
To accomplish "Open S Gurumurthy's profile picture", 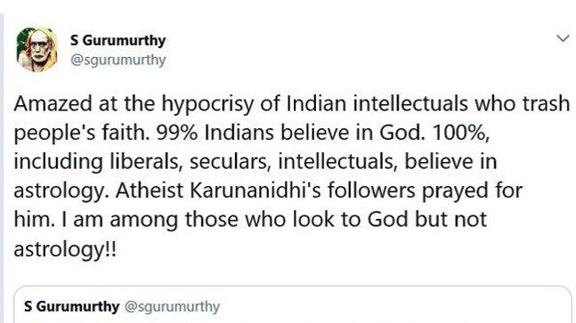I will click(37, 50).
